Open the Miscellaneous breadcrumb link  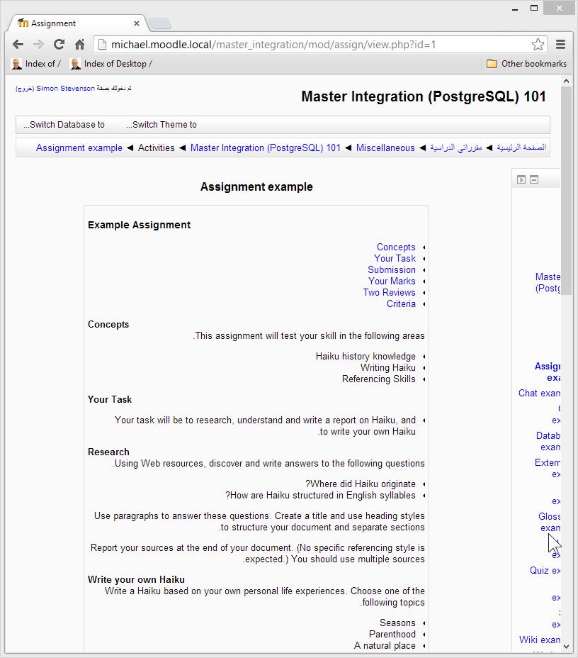coord(385,147)
